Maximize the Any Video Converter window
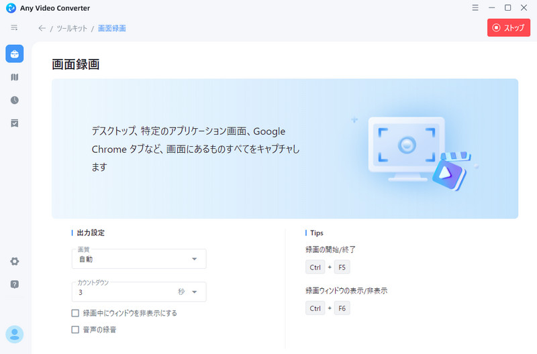Screen dimensions: 537x354 [508, 7]
